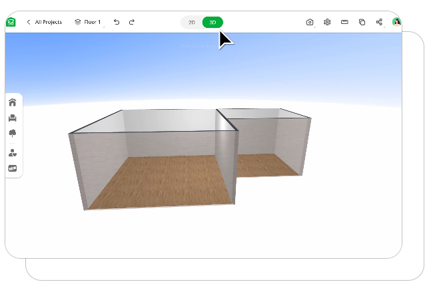Share the project via share icon

click(379, 22)
